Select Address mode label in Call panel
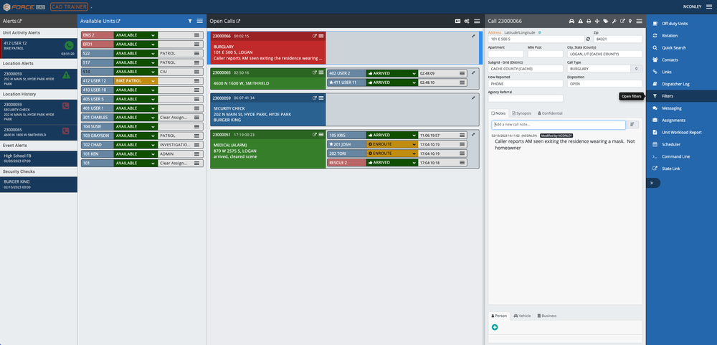The width and height of the screenshot is (717, 345). pyautogui.click(x=495, y=33)
